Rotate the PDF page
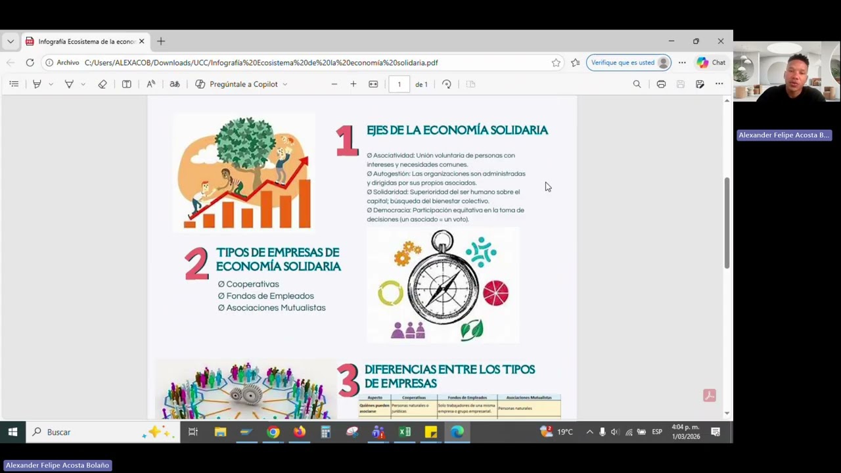 (447, 84)
